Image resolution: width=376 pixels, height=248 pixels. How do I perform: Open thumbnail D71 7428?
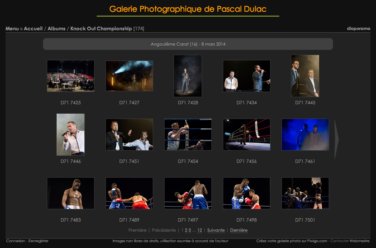pos(188,76)
